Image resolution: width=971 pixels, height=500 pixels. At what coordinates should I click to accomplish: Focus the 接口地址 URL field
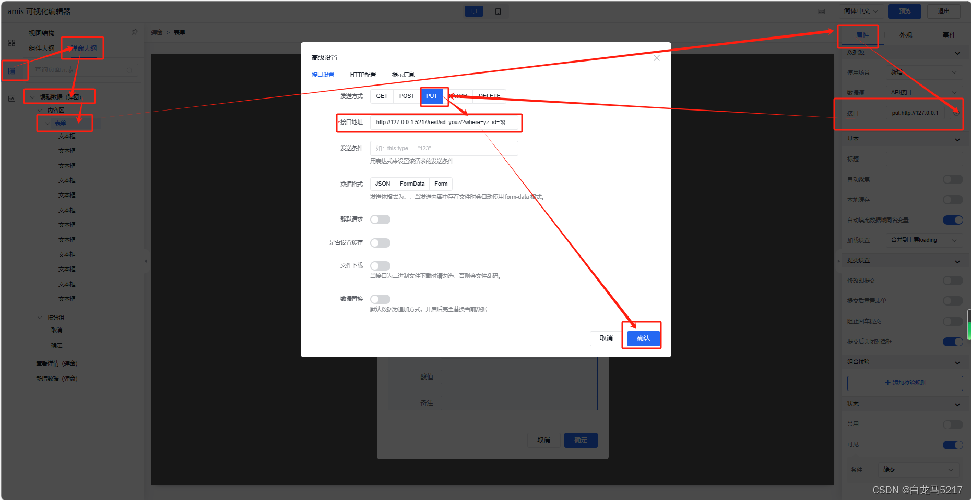pos(444,123)
